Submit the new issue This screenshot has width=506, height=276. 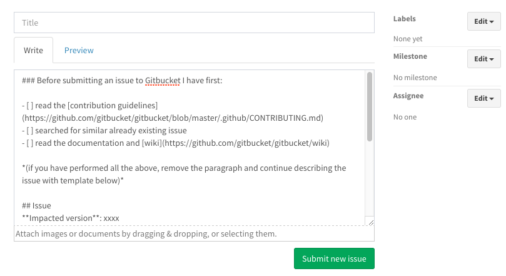tap(334, 258)
